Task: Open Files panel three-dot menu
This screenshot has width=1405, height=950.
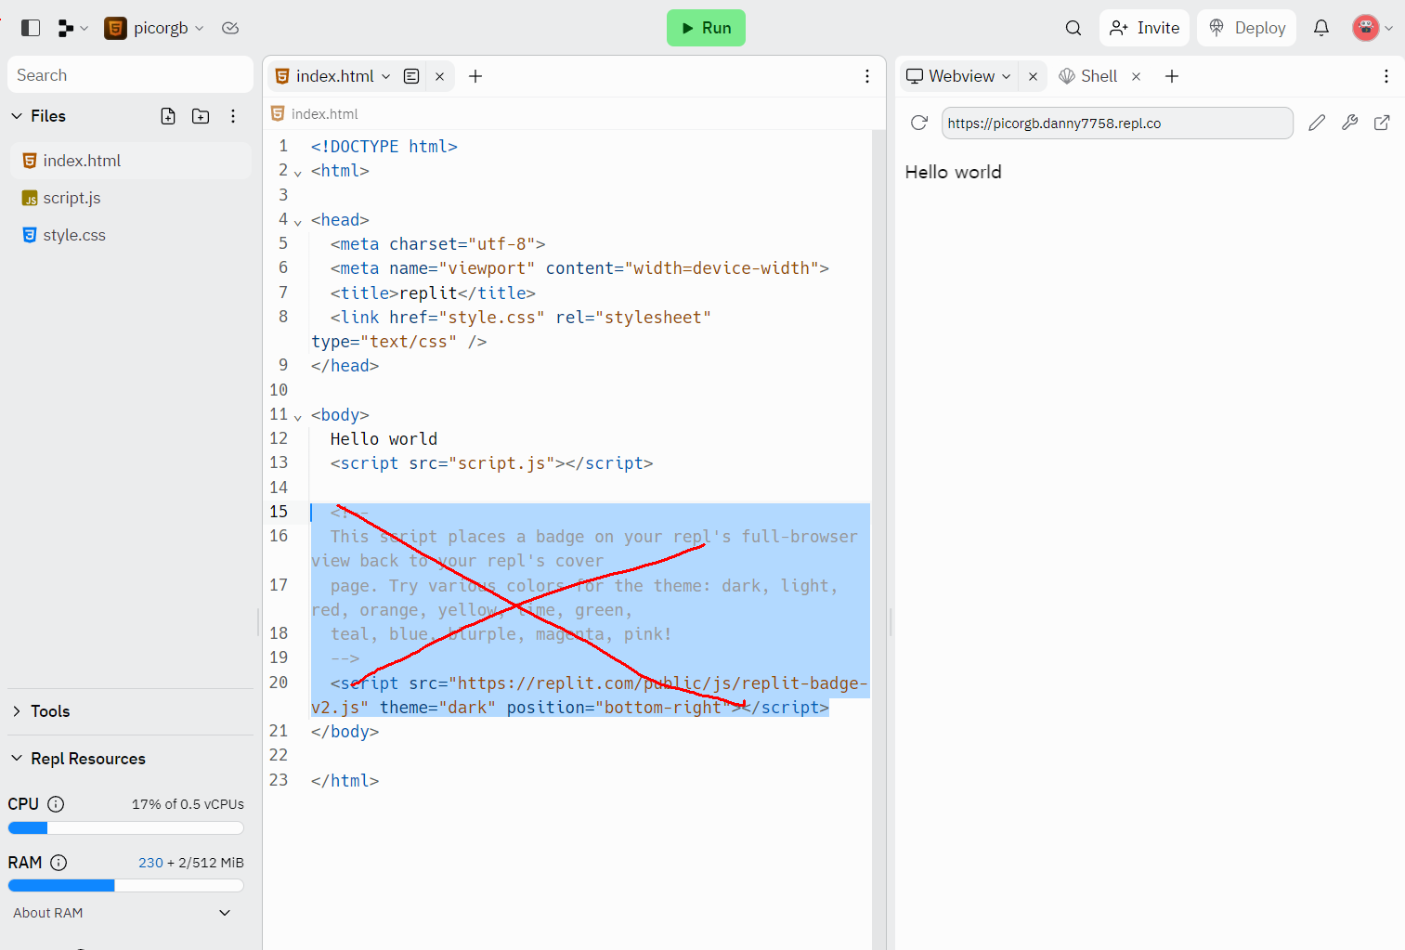Action: tap(233, 116)
